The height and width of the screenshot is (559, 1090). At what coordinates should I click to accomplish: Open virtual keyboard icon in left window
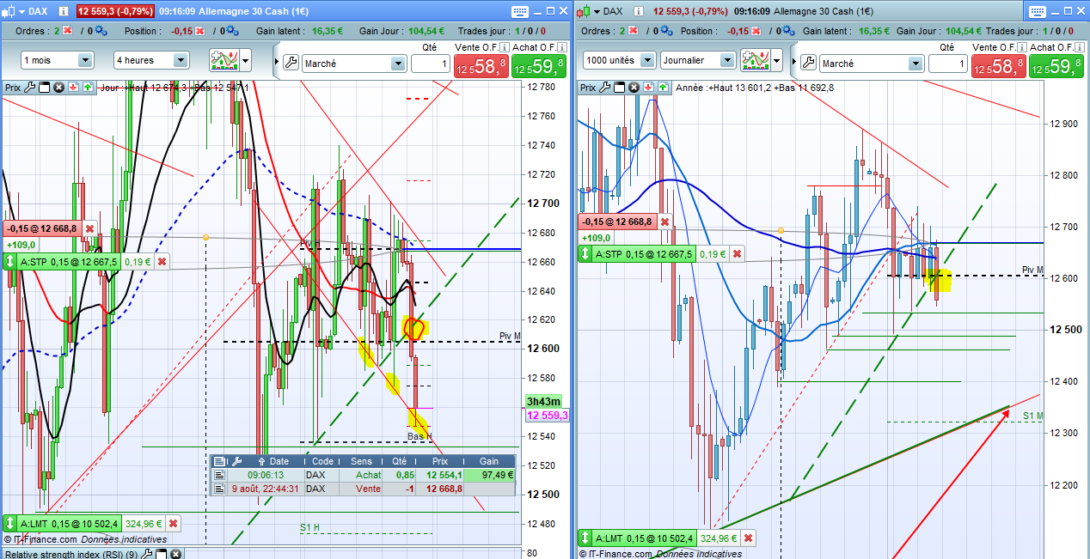pos(520,12)
